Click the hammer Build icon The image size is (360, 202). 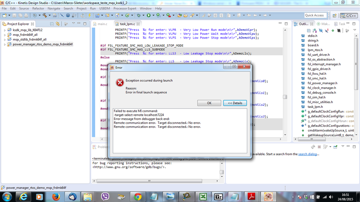(45, 15)
